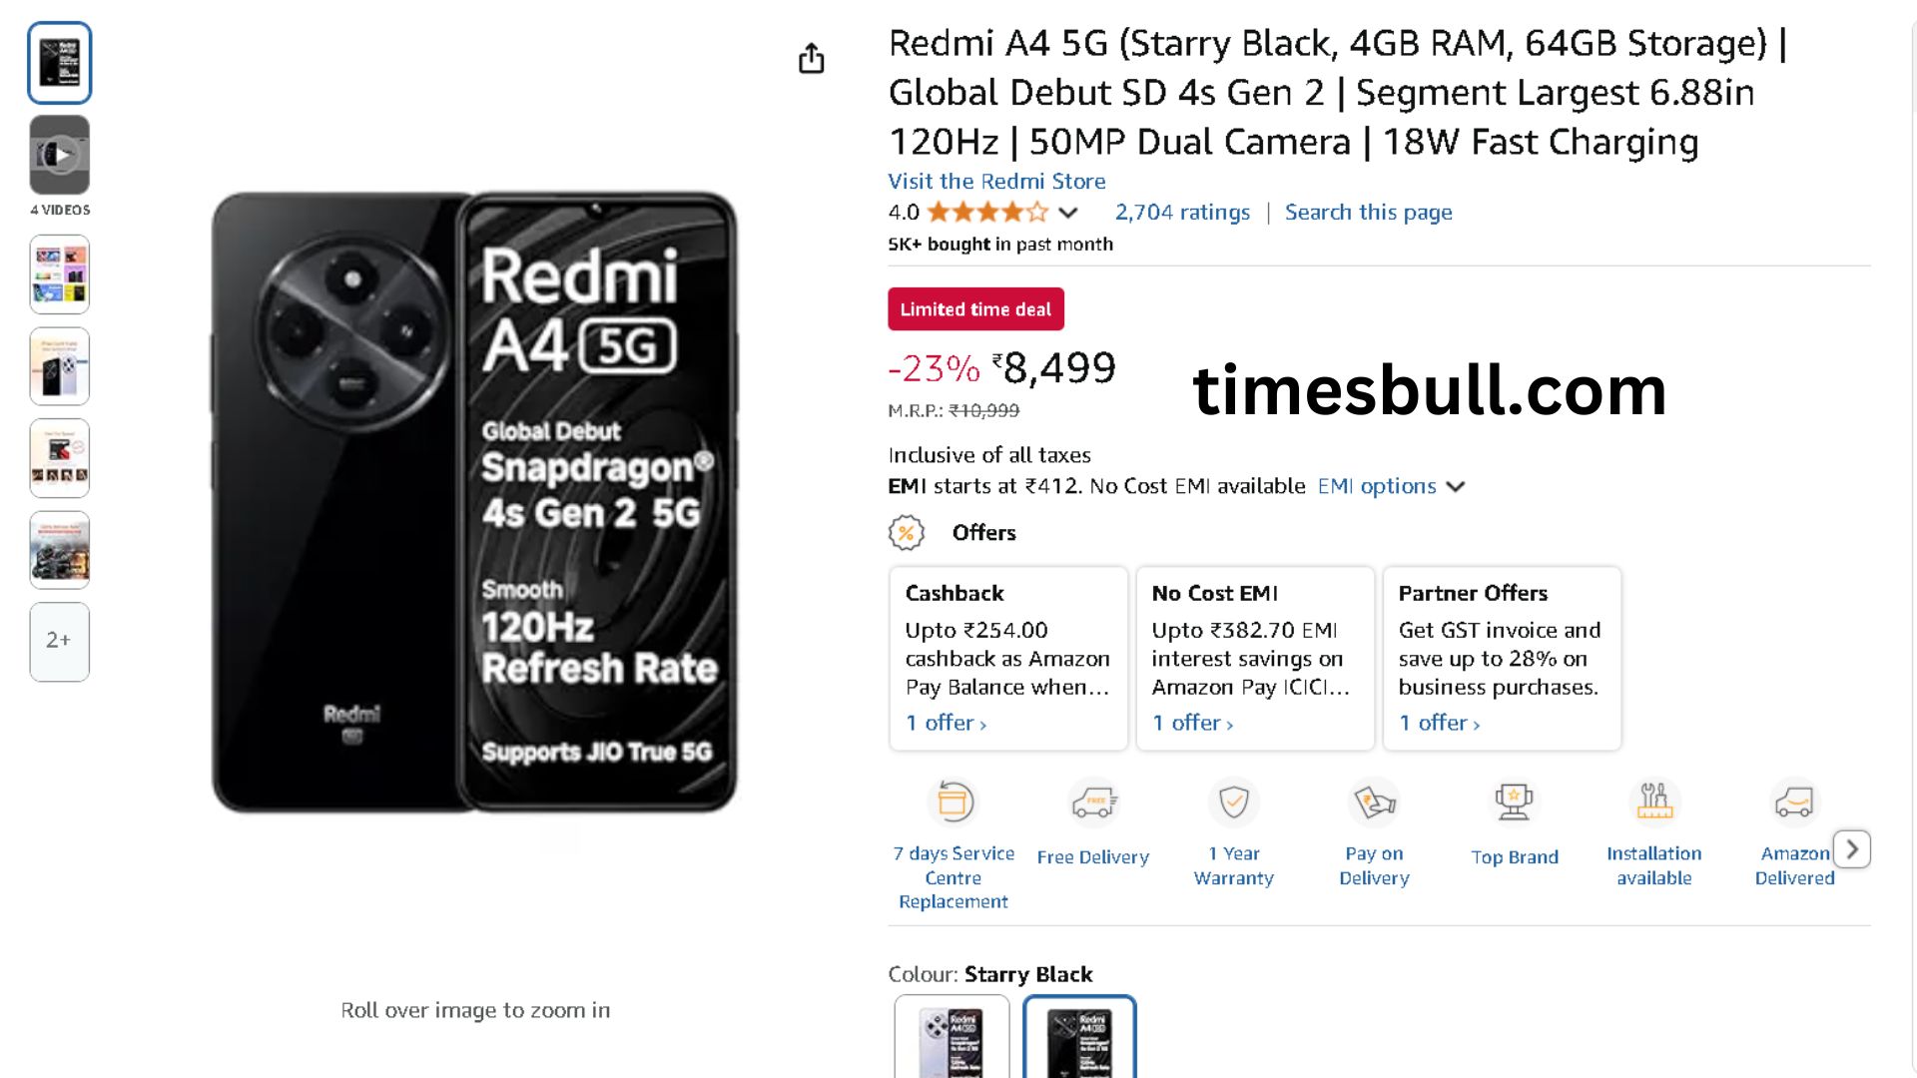The height and width of the screenshot is (1078, 1917).
Task: Expand the star rating breakdown chevron
Action: coord(1068,213)
